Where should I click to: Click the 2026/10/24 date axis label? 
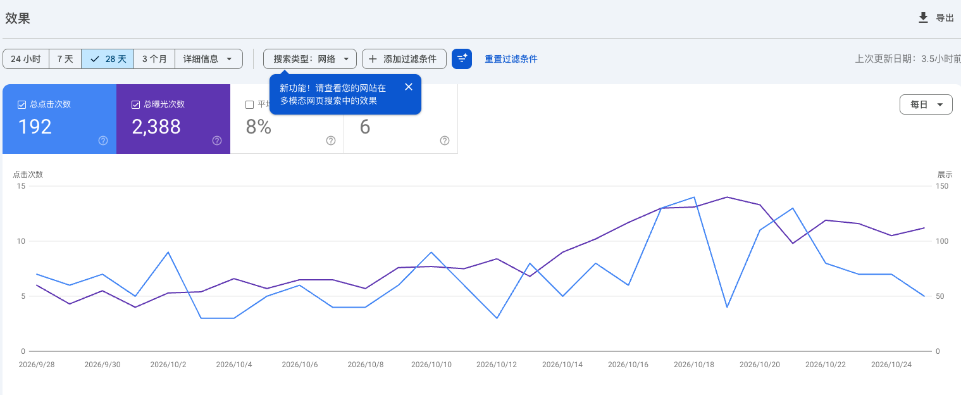tap(891, 365)
